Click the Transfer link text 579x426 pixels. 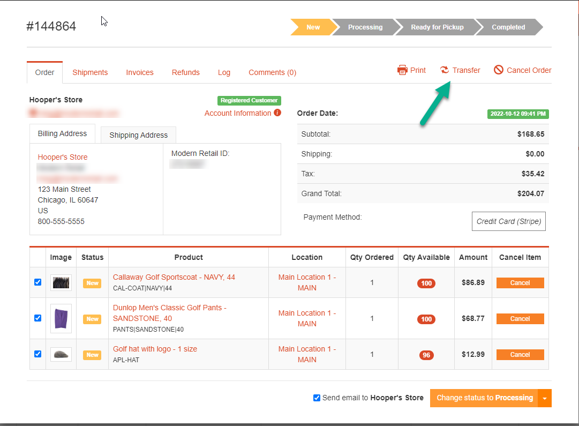tap(467, 70)
